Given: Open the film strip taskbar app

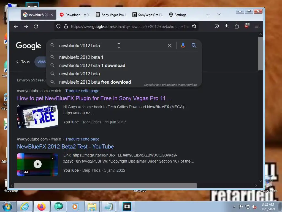Looking at the screenshot, I should click(x=127, y=206).
